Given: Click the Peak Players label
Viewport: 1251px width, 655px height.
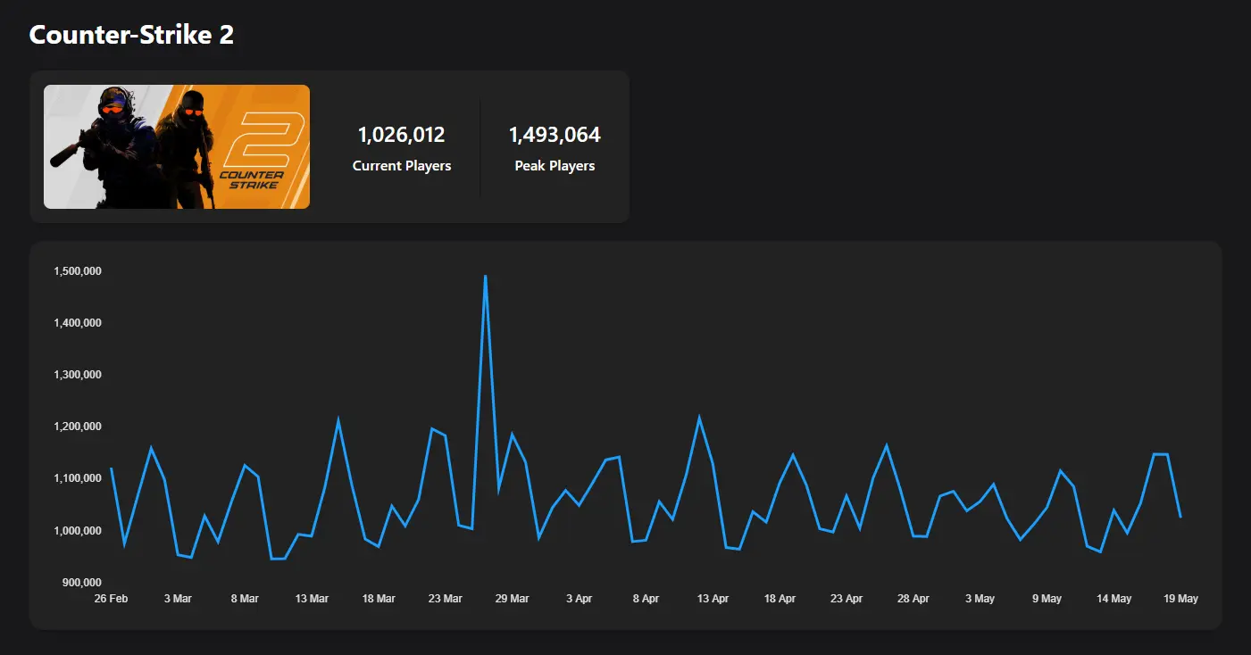Looking at the screenshot, I should coord(555,166).
